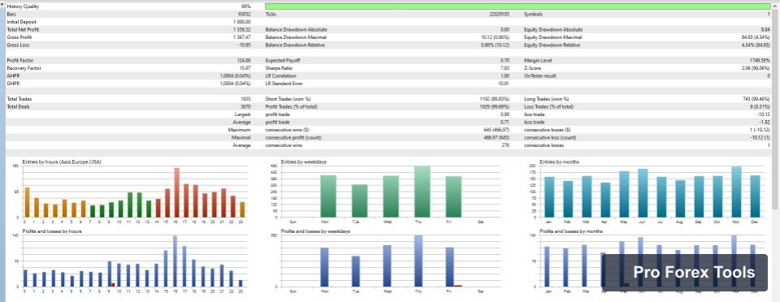Click the green History Quality progress bar
The width and height of the screenshot is (780, 302).
[x=518, y=6]
